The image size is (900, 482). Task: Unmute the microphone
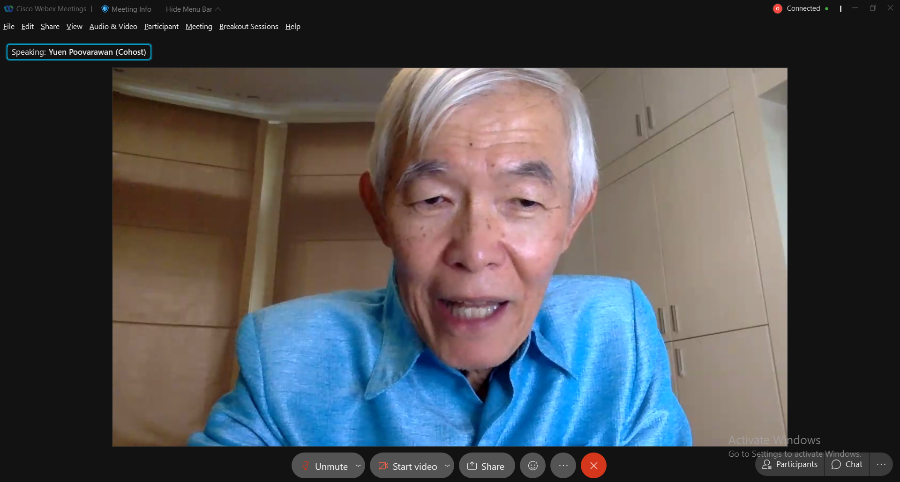[325, 466]
